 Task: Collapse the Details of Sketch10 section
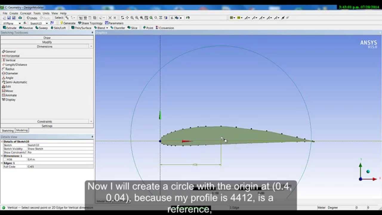pos(2,142)
